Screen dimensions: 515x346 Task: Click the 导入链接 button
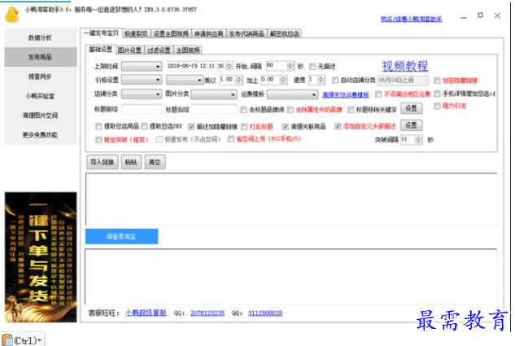103,162
